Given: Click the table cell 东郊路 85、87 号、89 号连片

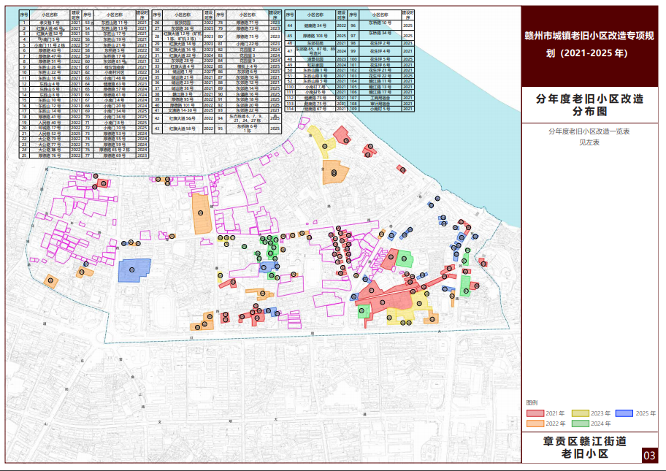Looking at the screenshot, I should pyautogui.click(x=315, y=51).
